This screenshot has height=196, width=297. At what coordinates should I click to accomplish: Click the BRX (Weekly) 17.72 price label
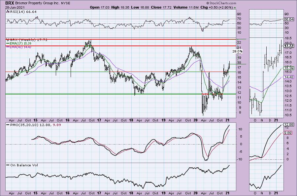29,40
